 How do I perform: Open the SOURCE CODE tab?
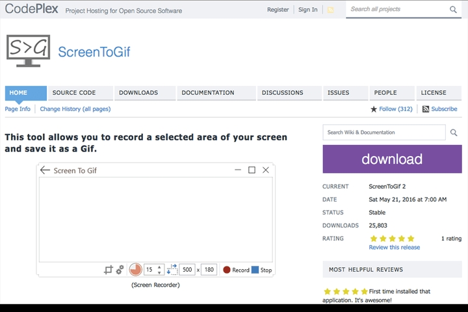[81, 93]
